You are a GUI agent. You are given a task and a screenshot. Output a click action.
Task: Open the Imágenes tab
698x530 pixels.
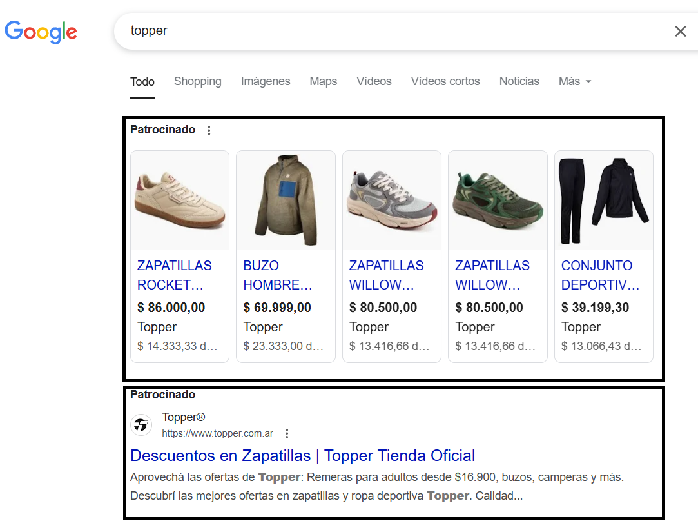pyautogui.click(x=266, y=81)
